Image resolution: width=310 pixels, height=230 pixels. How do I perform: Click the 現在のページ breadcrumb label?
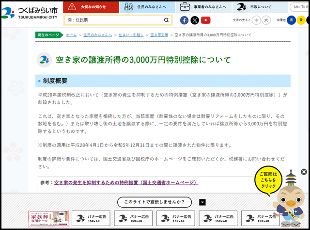point(48,35)
